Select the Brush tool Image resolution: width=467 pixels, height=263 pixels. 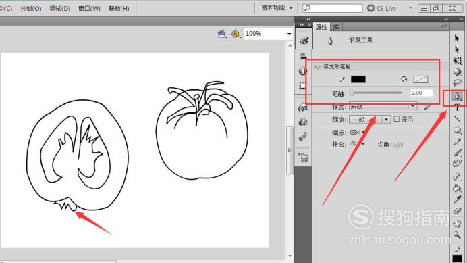pos(457,153)
